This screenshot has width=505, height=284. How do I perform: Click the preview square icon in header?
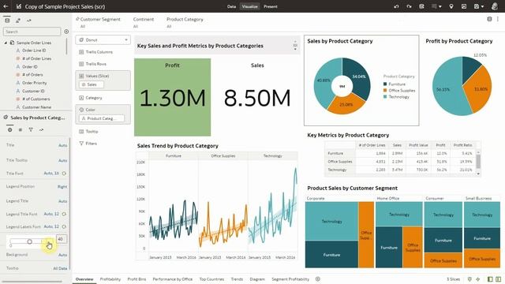[x=464, y=6]
